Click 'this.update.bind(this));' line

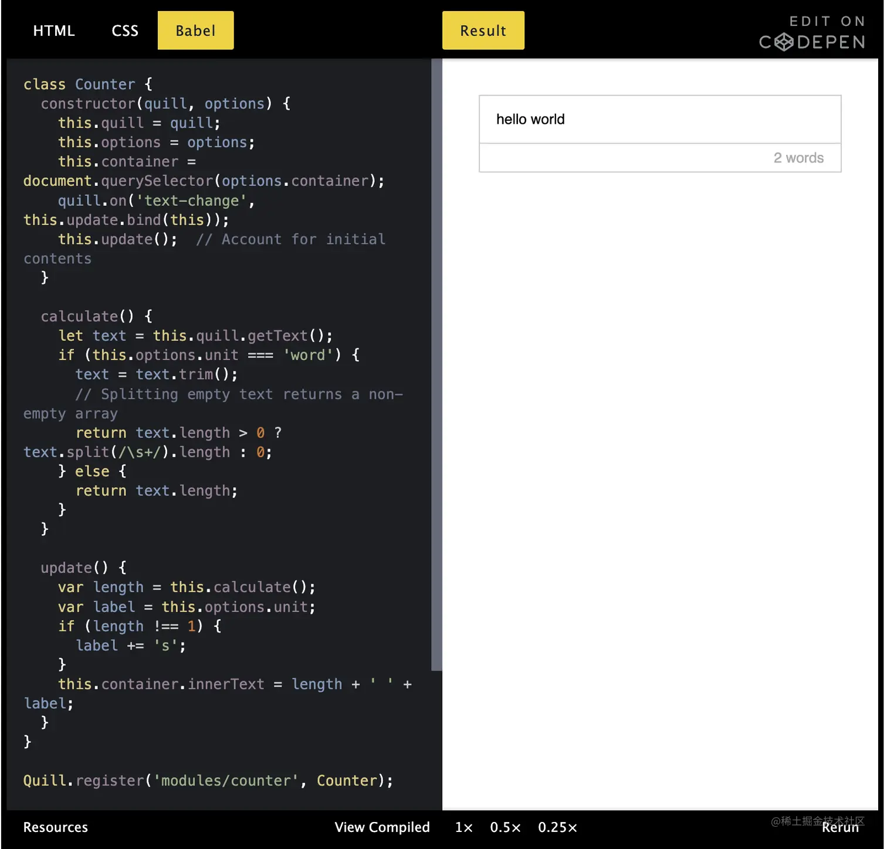[126, 220]
